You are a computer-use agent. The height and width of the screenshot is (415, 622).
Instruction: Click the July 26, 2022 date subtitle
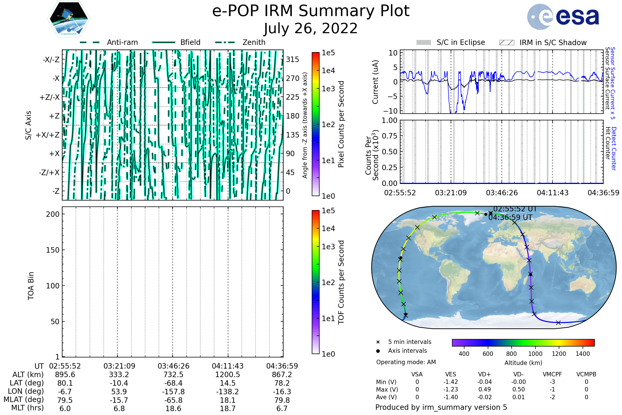pos(311,29)
